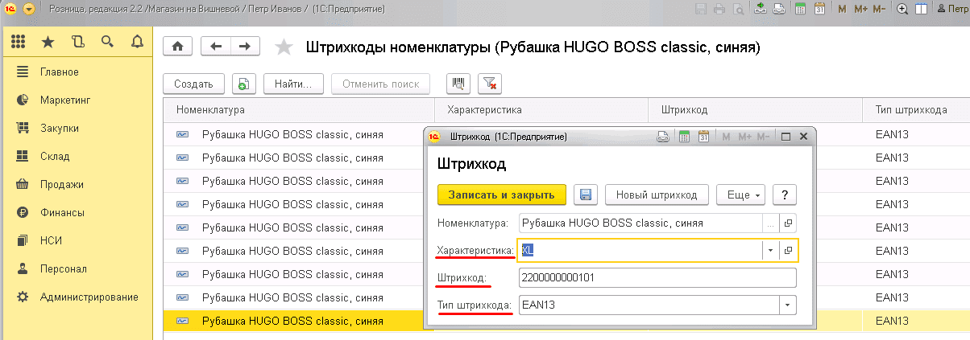The width and height of the screenshot is (970, 340).
Task: Click the create-by-copy document icon
Action: point(243,84)
